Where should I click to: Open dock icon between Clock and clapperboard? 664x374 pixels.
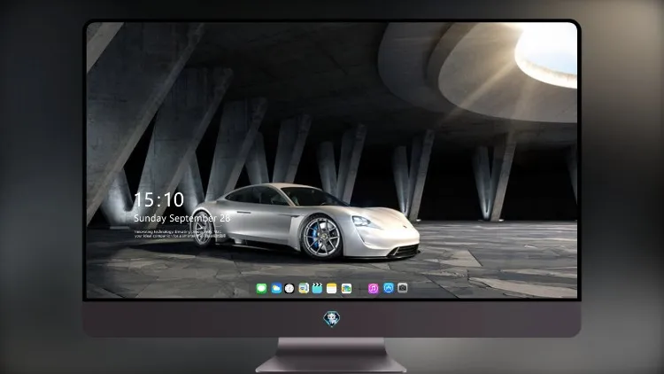point(304,288)
